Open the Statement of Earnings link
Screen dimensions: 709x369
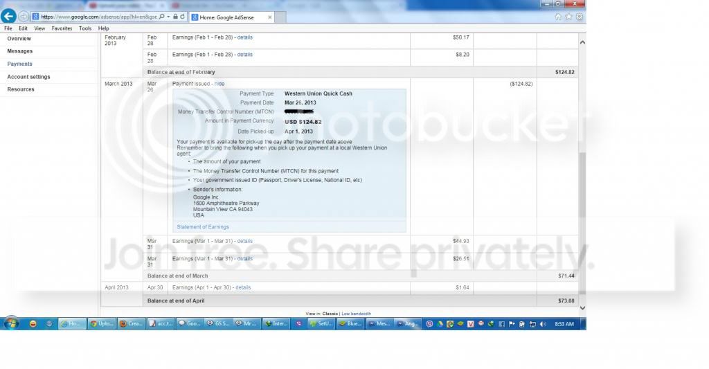pyautogui.click(x=203, y=227)
